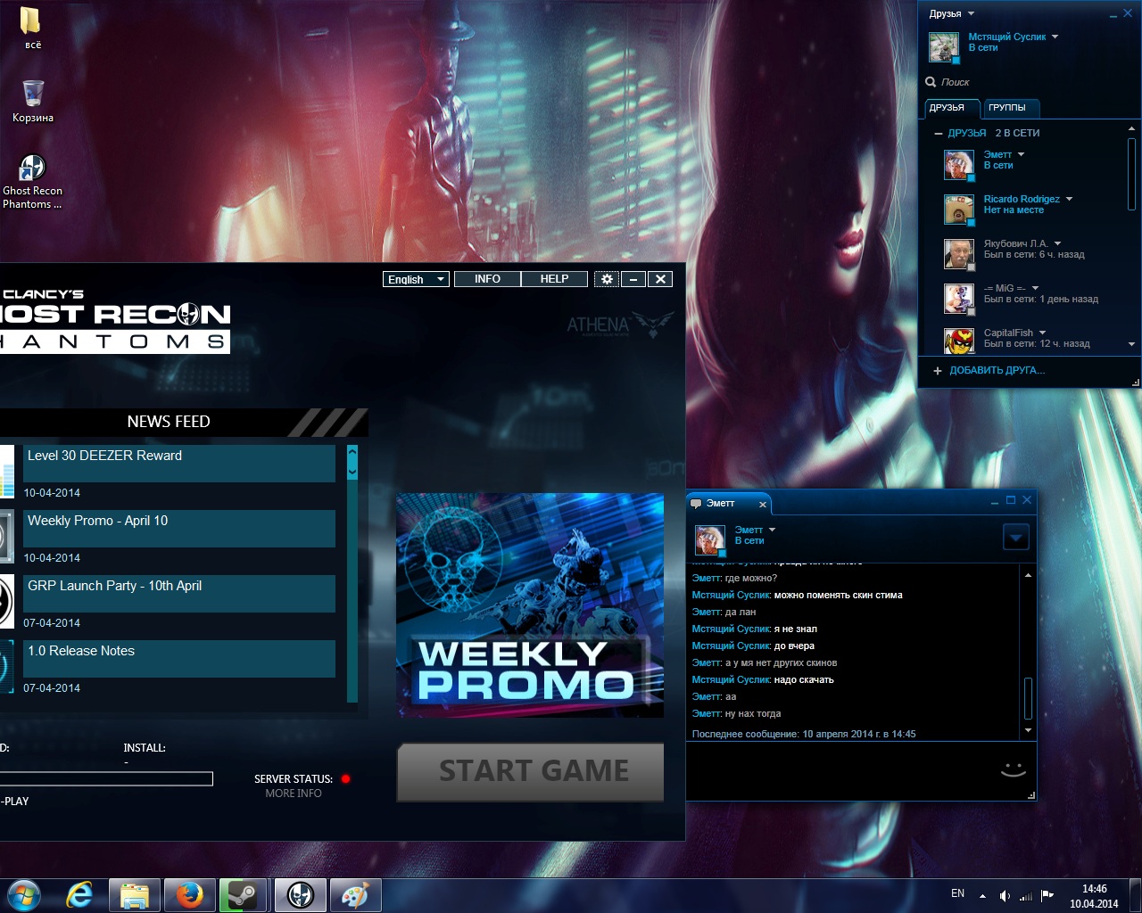
Task: Click the INFO button in launcher
Action: [487, 279]
